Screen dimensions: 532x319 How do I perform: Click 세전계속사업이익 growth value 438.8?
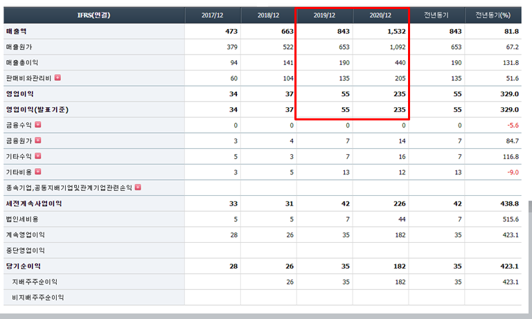[510, 203]
